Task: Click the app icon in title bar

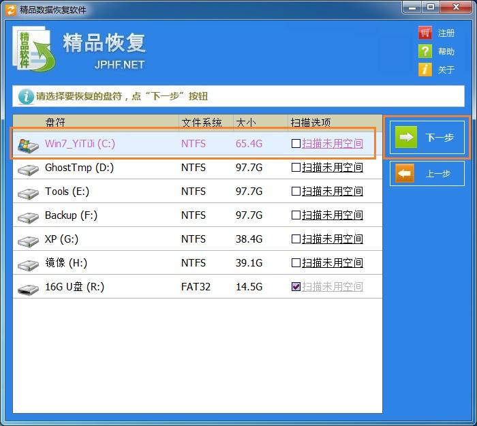Action: click(10, 10)
